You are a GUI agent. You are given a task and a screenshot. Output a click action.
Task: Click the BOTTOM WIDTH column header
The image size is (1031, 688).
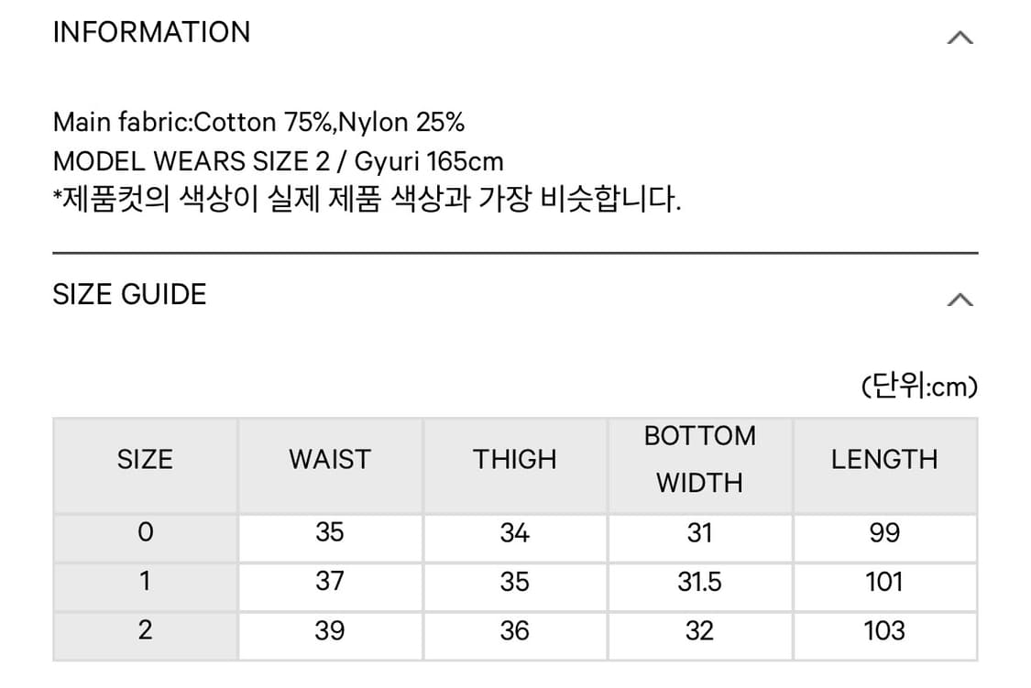700,459
